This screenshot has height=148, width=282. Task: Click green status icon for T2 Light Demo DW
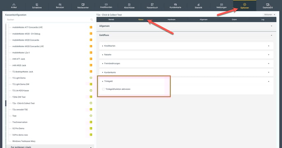pos(91,84)
